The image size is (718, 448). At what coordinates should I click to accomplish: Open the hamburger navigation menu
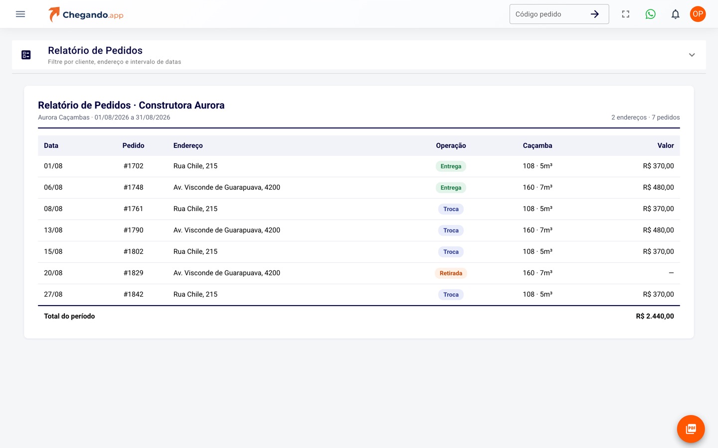pyautogui.click(x=20, y=14)
